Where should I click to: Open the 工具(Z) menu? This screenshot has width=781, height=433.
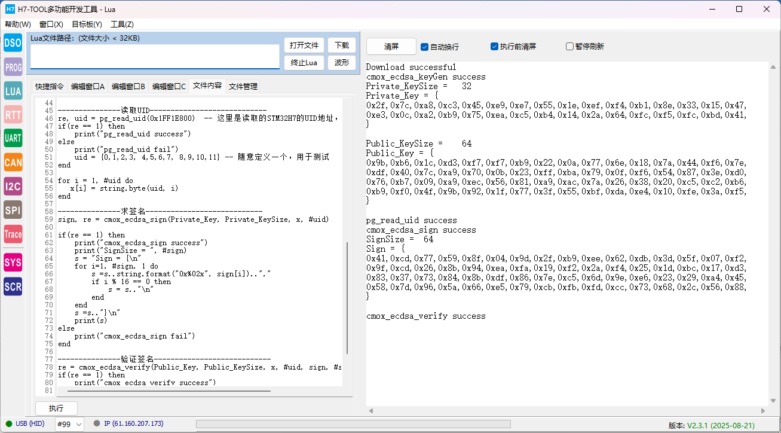tap(122, 25)
